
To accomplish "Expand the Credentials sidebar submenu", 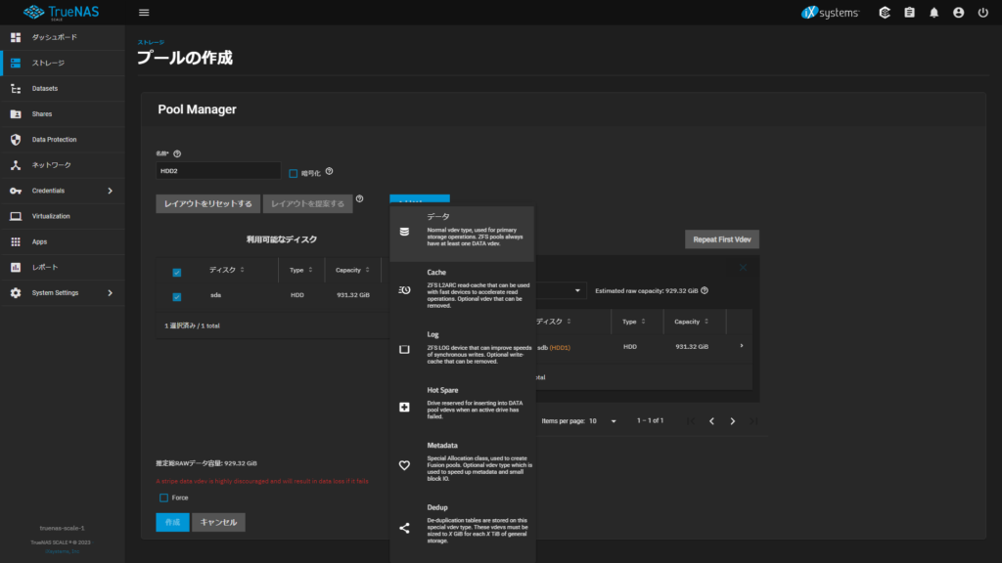I will [110, 191].
